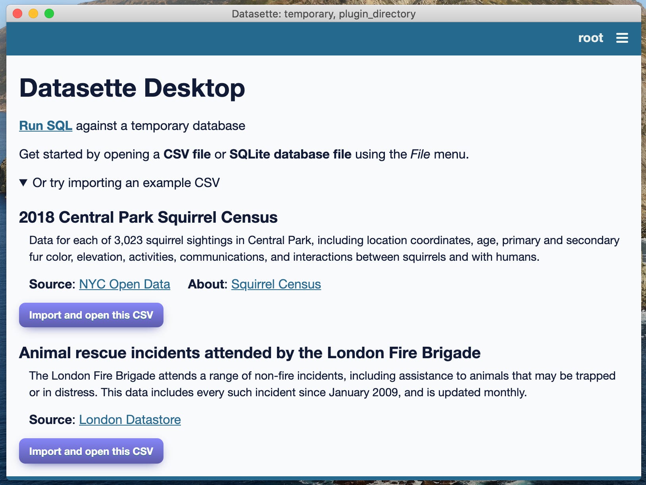Open the Squirrel Census about page
646x485 pixels.
click(x=276, y=284)
